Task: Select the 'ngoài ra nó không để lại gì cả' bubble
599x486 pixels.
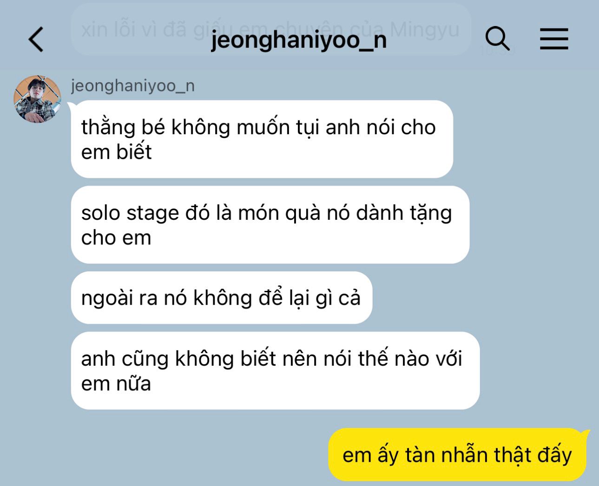Action: coord(222,298)
